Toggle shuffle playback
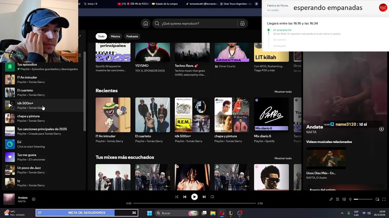Image resolution: width=389 pixels, height=218 pixels. tap(177, 197)
